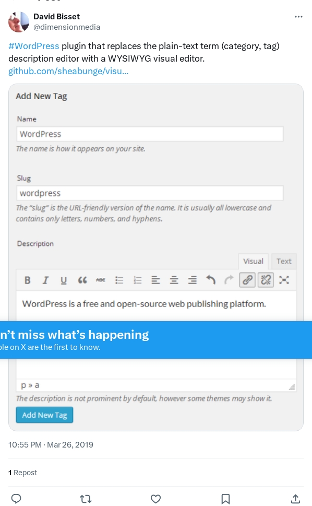Apply strikethrough ABC icon

coord(101,280)
